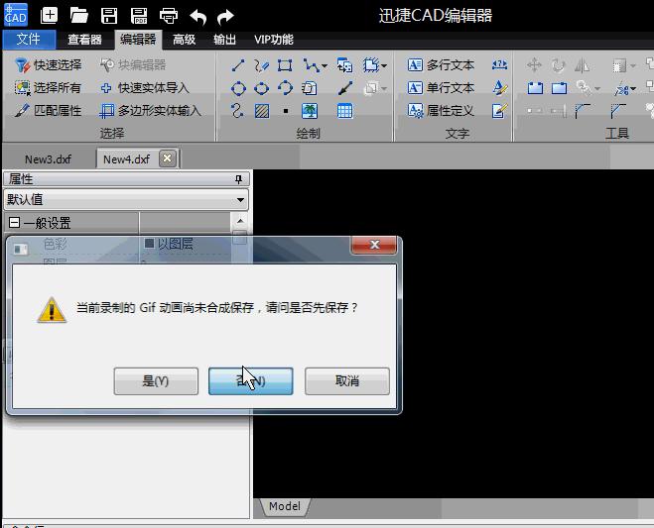Undo the last action

click(198, 17)
